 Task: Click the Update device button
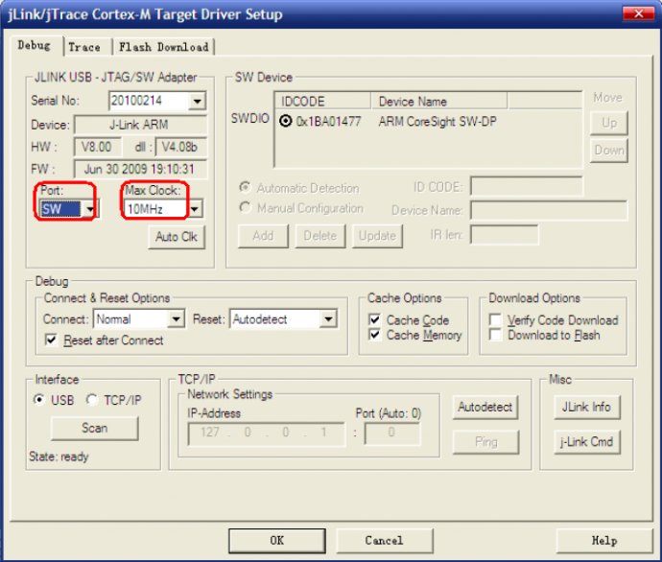coord(377,236)
